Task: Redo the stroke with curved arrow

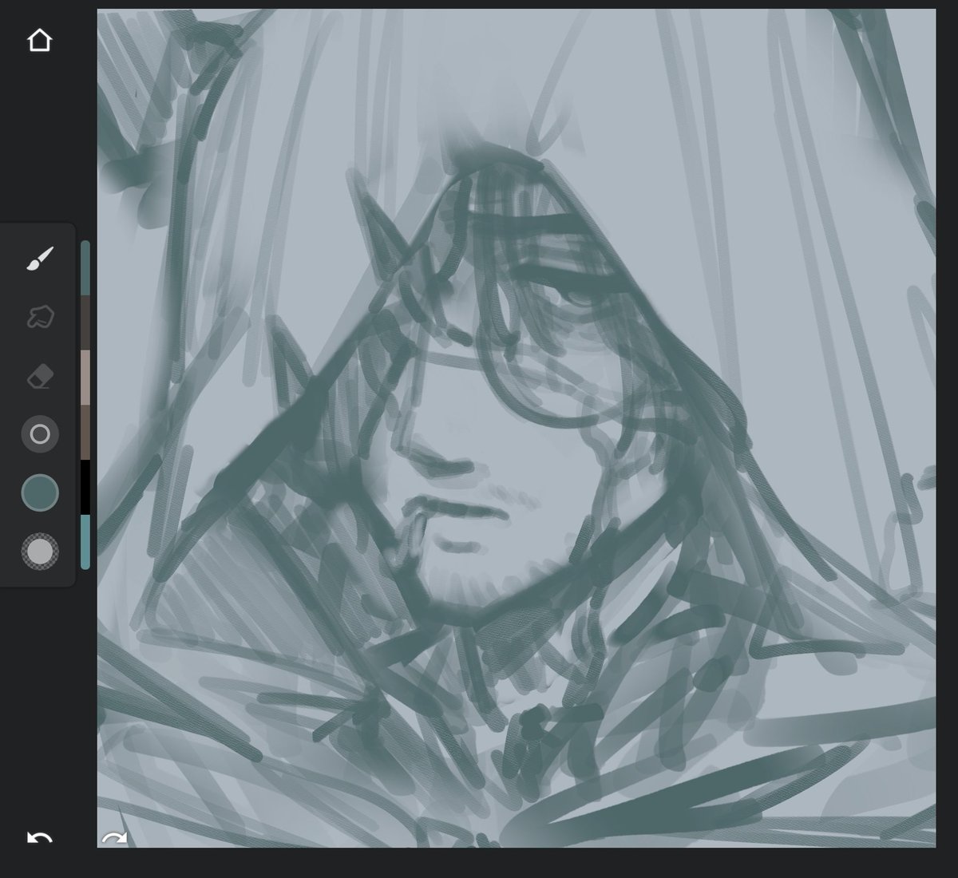Action: pos(114,838)
